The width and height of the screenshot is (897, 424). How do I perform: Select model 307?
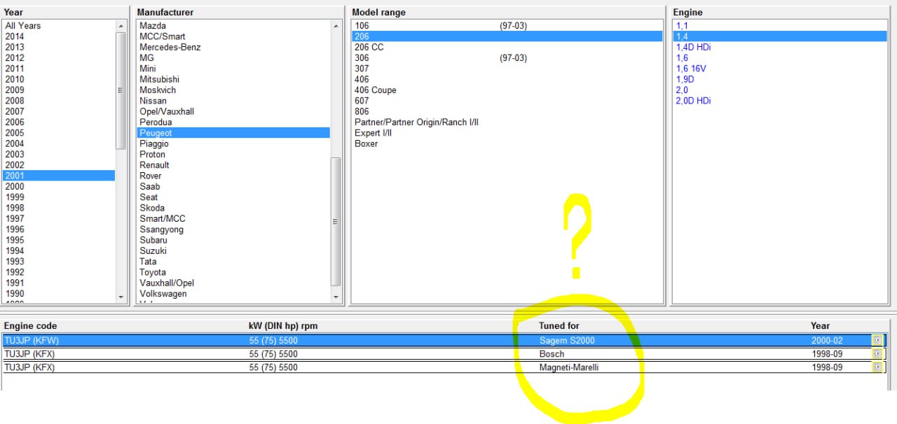[362, 69]
